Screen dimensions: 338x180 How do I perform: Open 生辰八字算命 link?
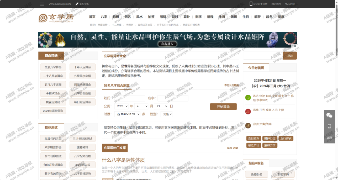point(53,67)
